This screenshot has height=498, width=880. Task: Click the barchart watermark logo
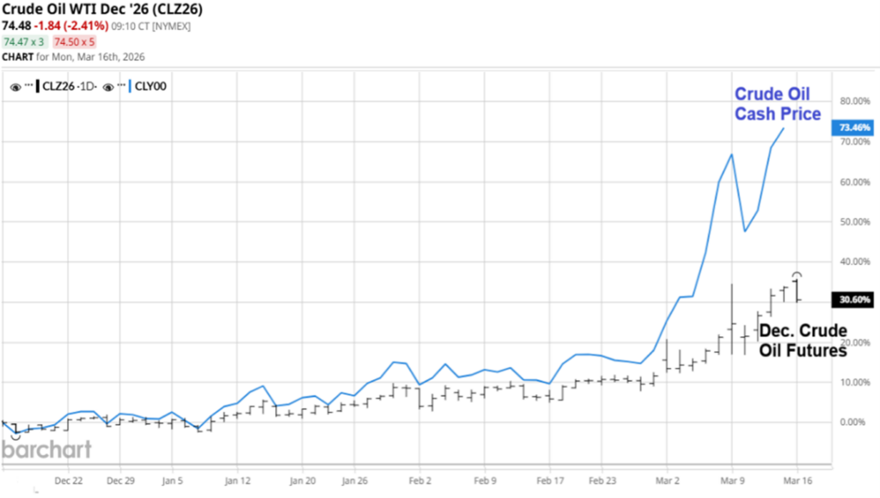pyautogui.click(x=46, y=450)
